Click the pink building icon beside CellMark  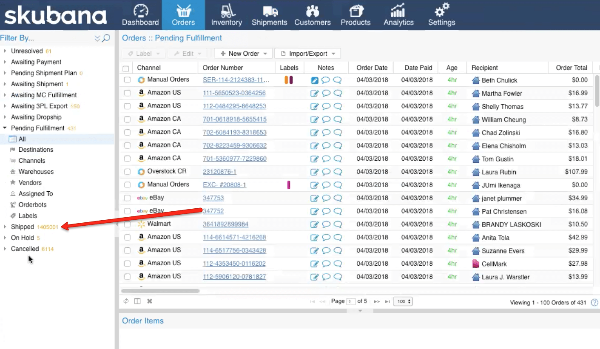(x=476, y=264)
